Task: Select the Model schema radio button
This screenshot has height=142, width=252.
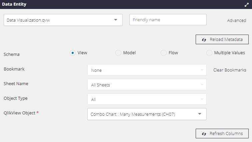Action: click(x=118, y=53)
